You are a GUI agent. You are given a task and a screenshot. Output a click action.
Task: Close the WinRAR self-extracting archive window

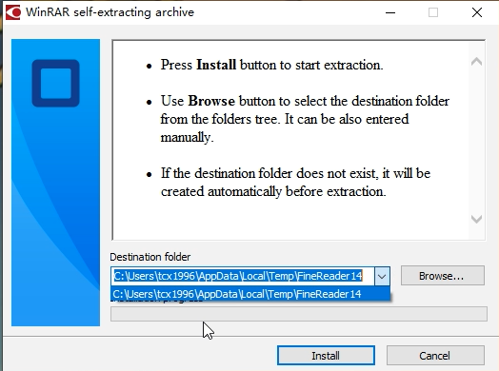coord(477,12)
